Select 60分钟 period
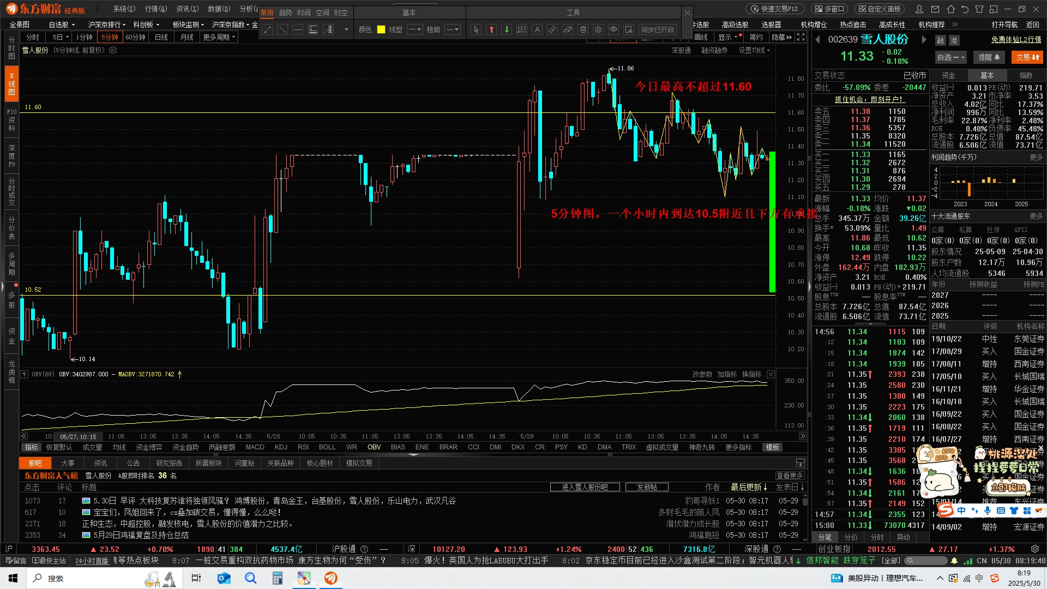This screenshot has height=589, width=1047. (x=135, y=37)
